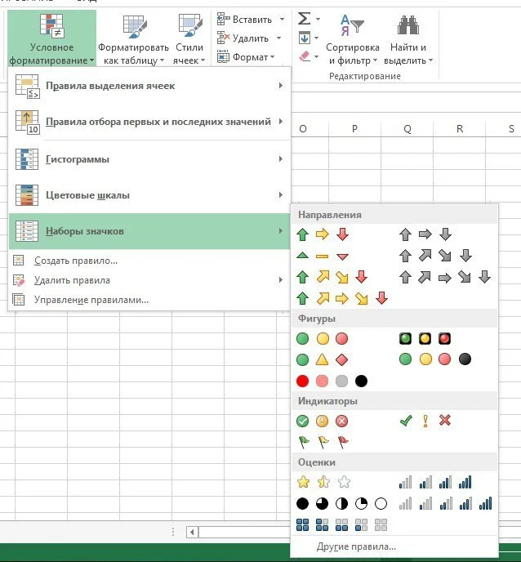Click Другие правила... at gallery bottom
Screen dimensions: 521x562
(358, 546)
